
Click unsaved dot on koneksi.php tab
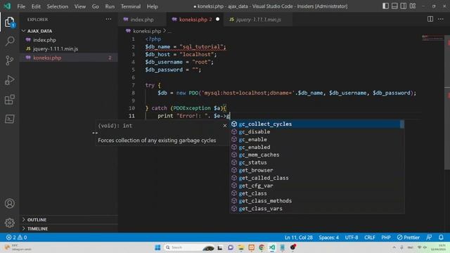(217, 19)
